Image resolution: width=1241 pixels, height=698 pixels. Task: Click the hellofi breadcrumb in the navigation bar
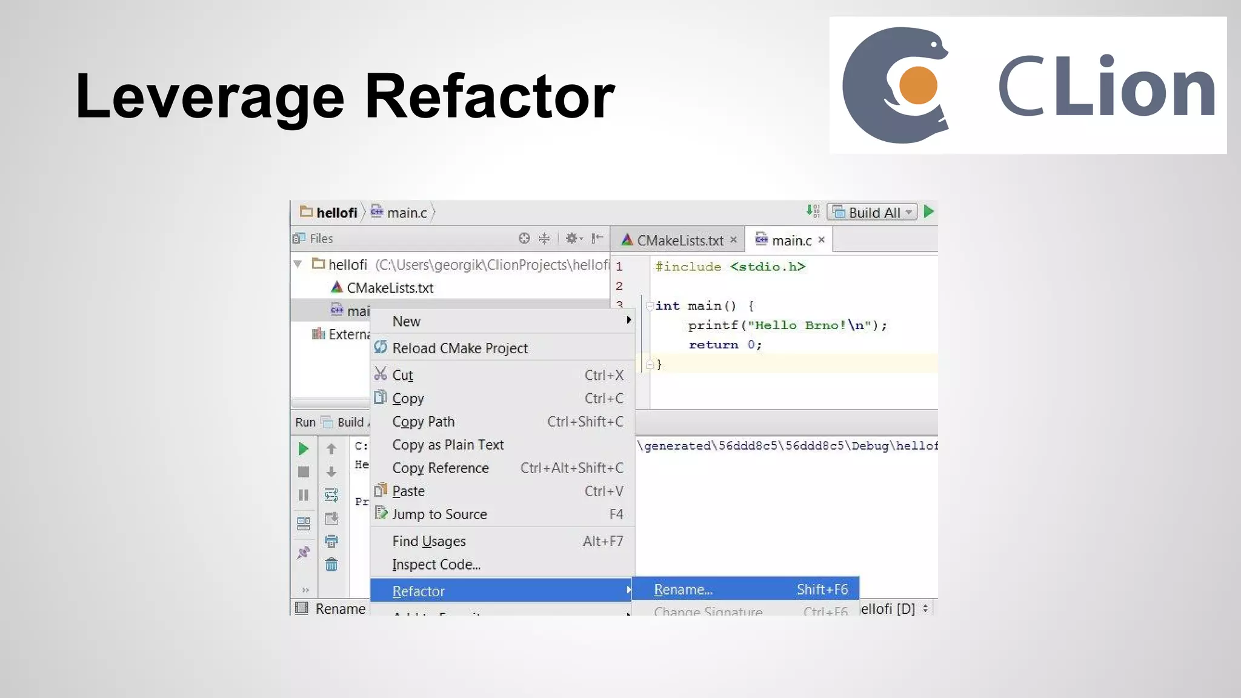pos(329,213)
